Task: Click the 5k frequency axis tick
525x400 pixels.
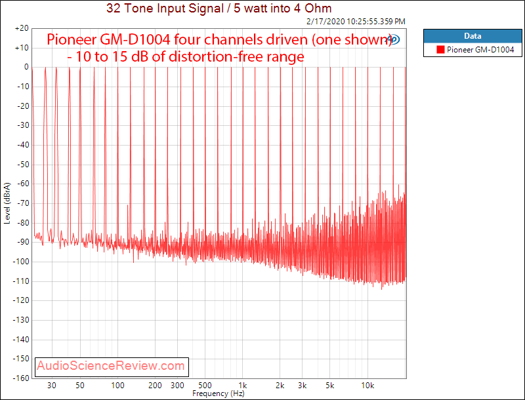Action: pos(330,386)
